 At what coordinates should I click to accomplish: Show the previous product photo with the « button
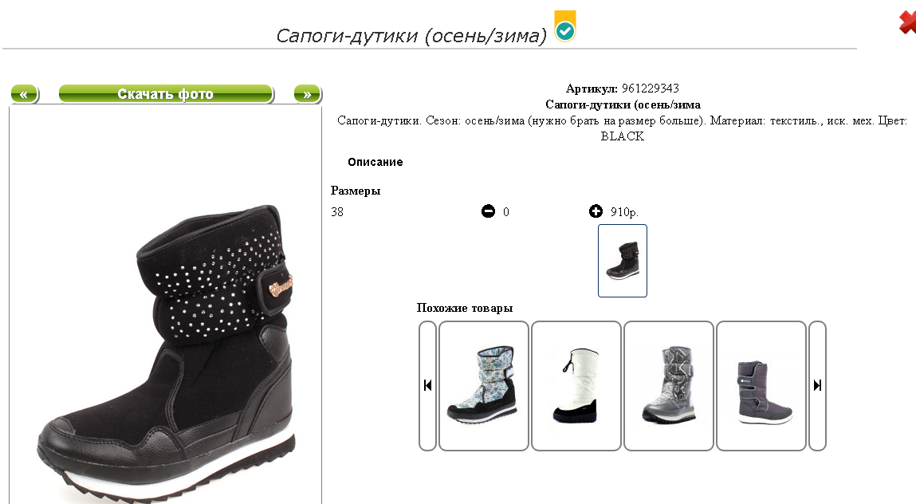click(x=25, y=93)
